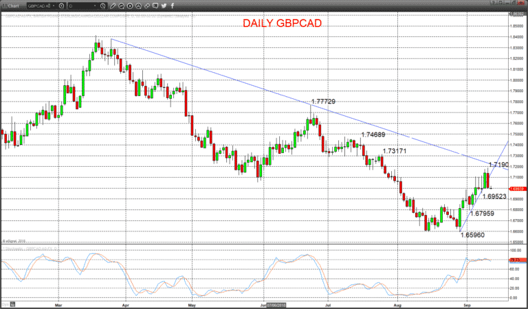Click the replay play-circle icon
This screenshot has width=528, height=309.
coord(130,5)
